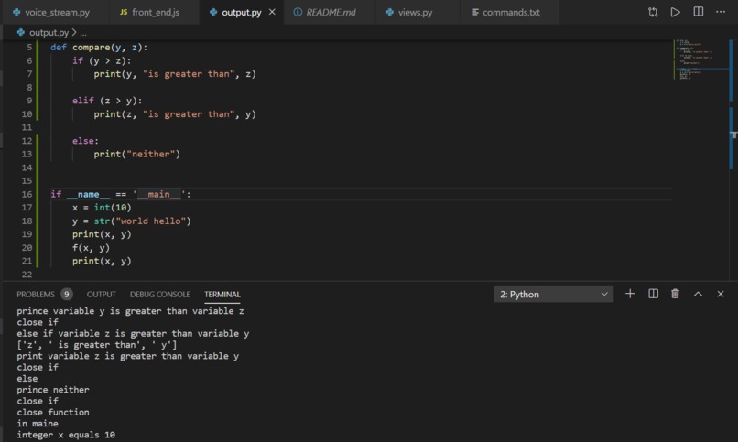738x442 pixels.
Task: Click terminal line 'in maine'
Action: 38,424
